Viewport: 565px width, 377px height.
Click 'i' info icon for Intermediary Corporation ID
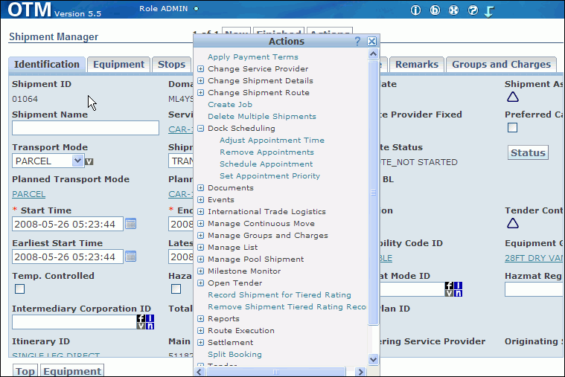click(150, 318)
